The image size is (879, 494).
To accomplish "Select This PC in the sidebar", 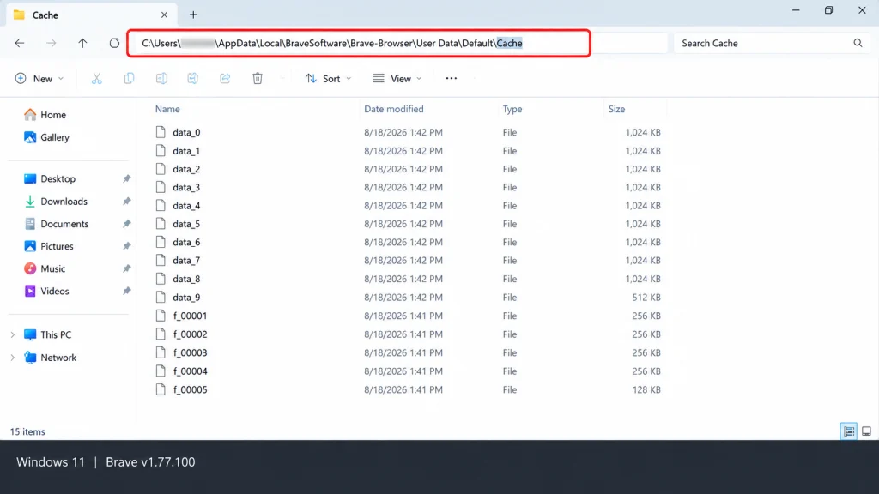I will [x=48, y=335].
